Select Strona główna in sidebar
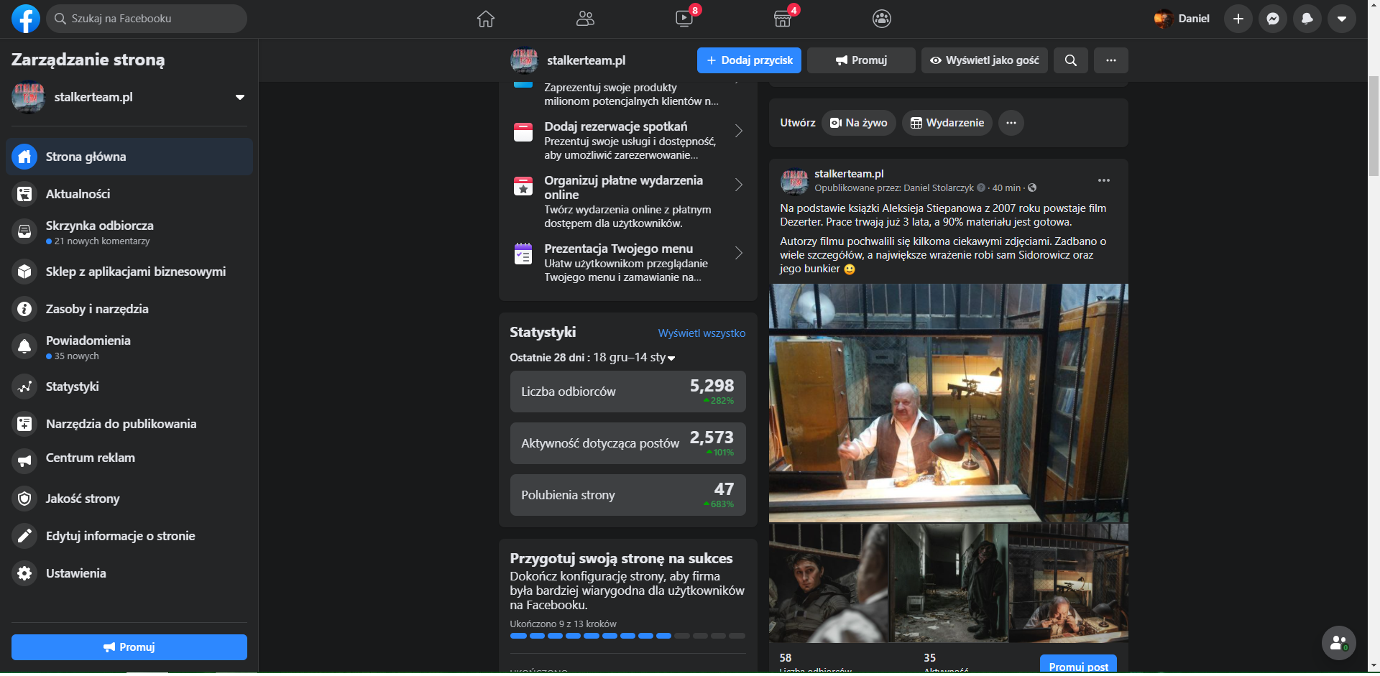Screen dimensions: 1380x676 129,157
